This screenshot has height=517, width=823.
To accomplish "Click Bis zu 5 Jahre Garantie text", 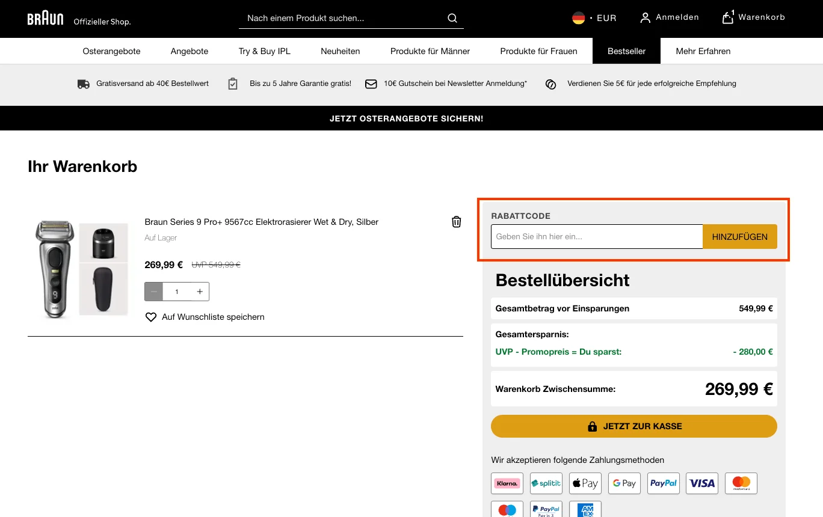I will [x=301, y=84].
